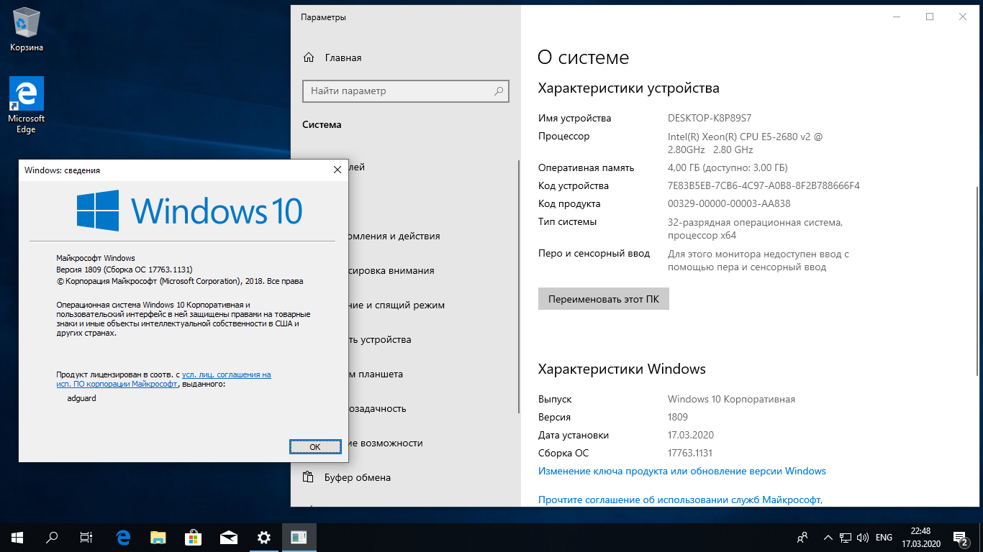Open File Explorer from the taskbar
Image resolution: width=983 pixels, height=552 pixels.
click(x=158, y=537)
